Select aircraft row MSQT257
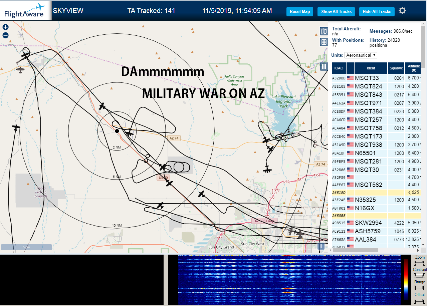This screenshot has height=306, width=427. tap(377, 120)
